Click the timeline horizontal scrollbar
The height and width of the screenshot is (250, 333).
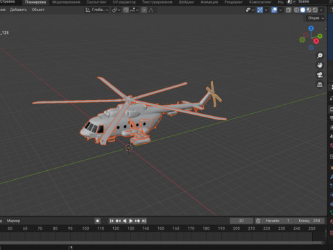(162, 242)
